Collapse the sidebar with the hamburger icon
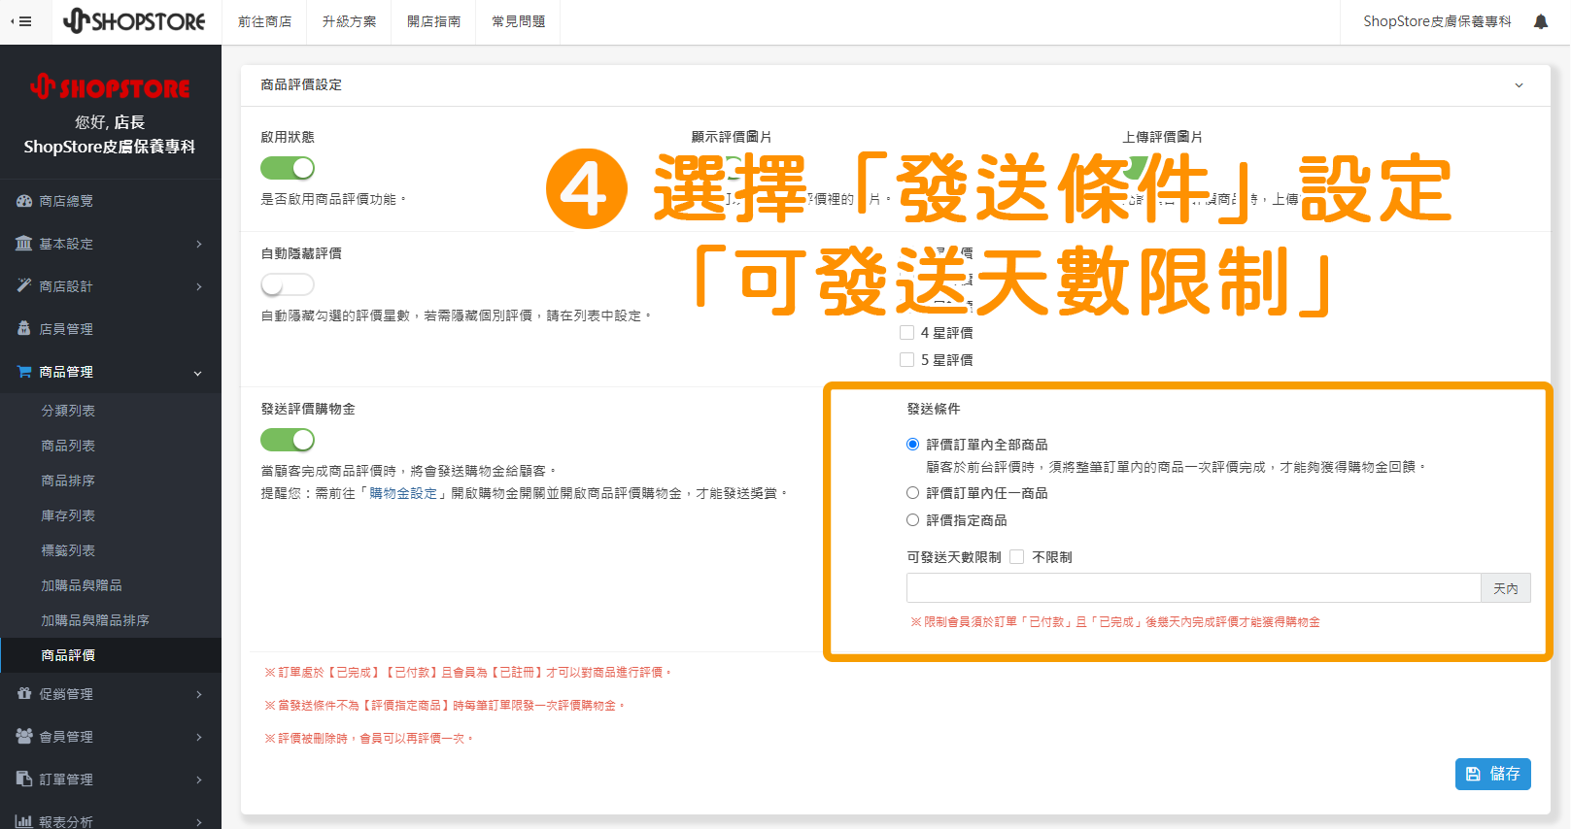1571x829 pixels. pyautogui.click(x=21, y=21)
